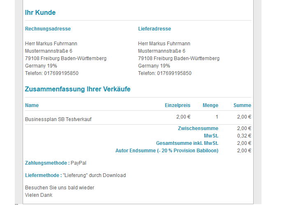Click the Einzelpreis column header
Screen dimensions: 282x205
(x=178, y=105)
